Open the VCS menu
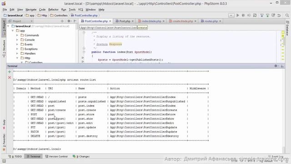 click(x=80, y=10)
